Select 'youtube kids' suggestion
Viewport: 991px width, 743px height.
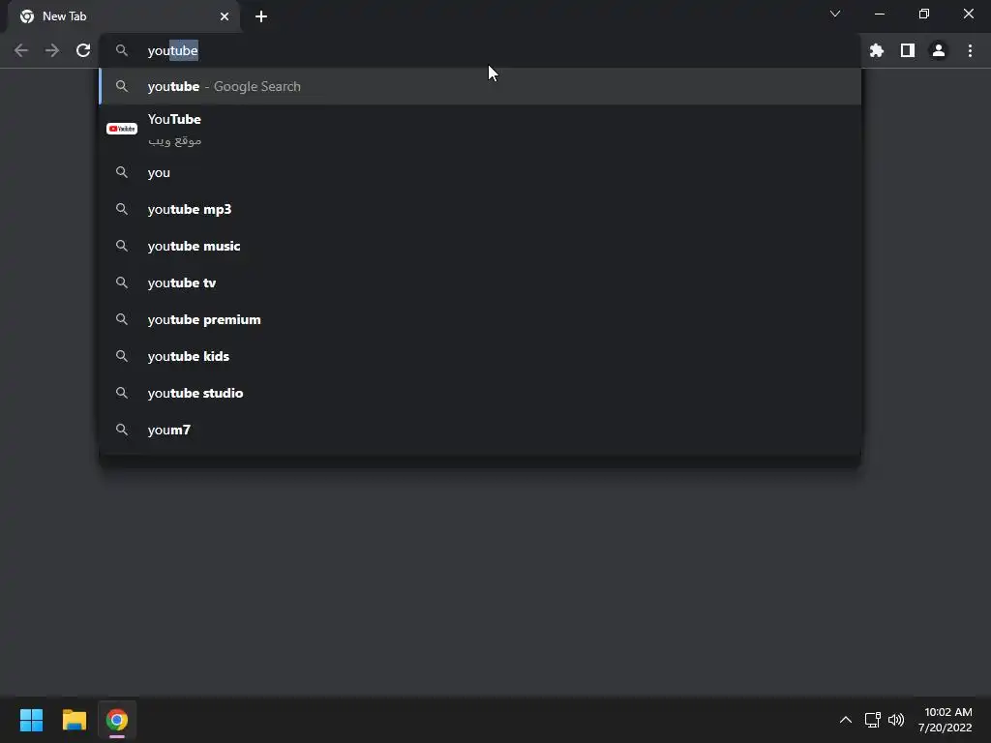[x=480, y=356]
